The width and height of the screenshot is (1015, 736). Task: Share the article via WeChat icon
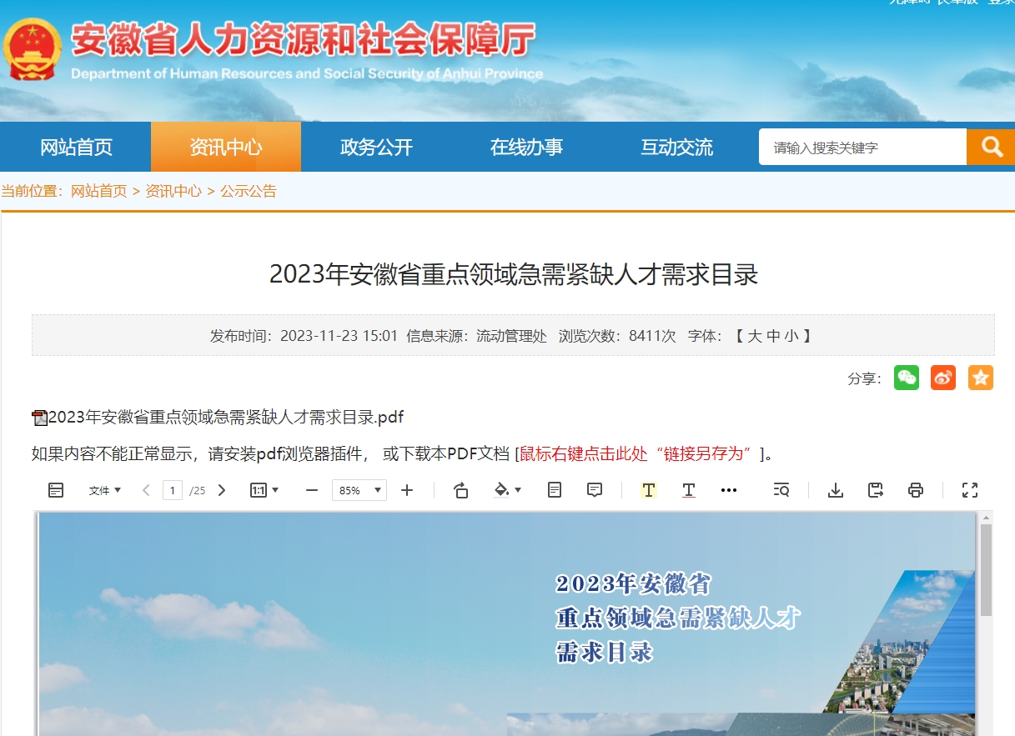[906, 378]
